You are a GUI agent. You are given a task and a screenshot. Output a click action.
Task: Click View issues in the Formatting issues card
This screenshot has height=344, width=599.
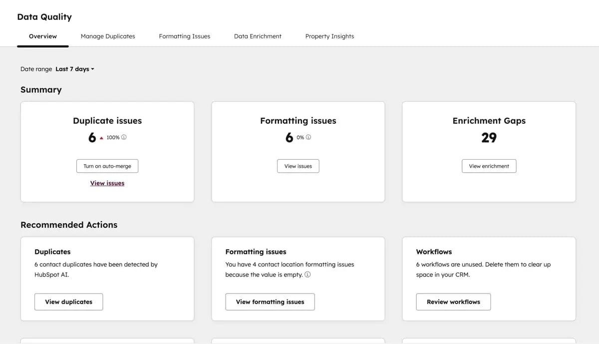click(298, 166)
